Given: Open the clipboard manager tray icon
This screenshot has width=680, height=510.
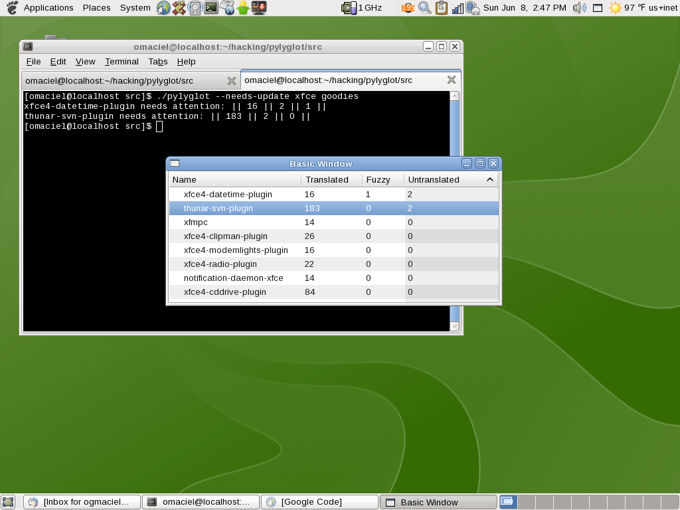Looking at the screenshot, I should pyautogui.click(x=441, y=8).
